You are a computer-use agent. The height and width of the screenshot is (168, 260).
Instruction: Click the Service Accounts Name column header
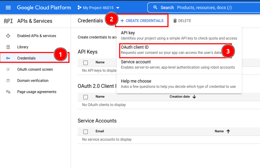[x=219, y=131]
